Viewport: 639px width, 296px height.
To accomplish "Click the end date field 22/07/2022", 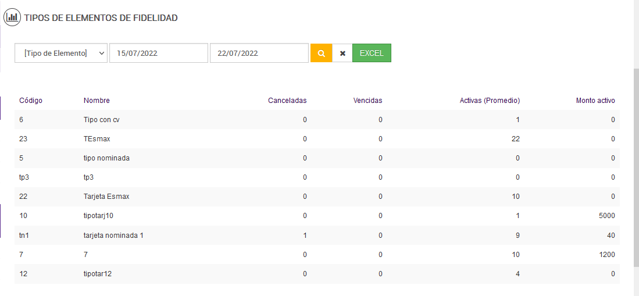I will [x=259, y=53].
